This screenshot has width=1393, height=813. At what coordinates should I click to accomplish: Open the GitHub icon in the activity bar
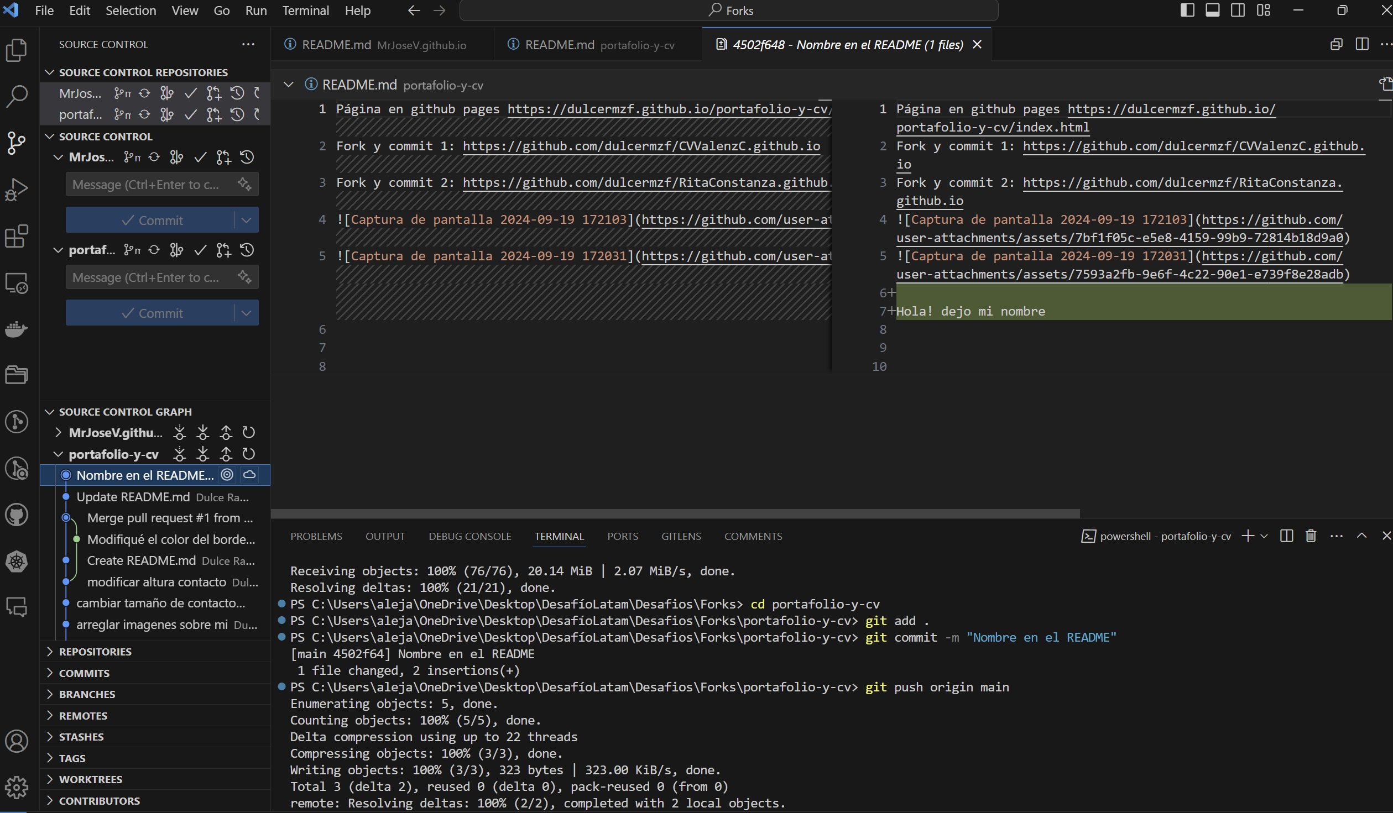click(17, 515)
